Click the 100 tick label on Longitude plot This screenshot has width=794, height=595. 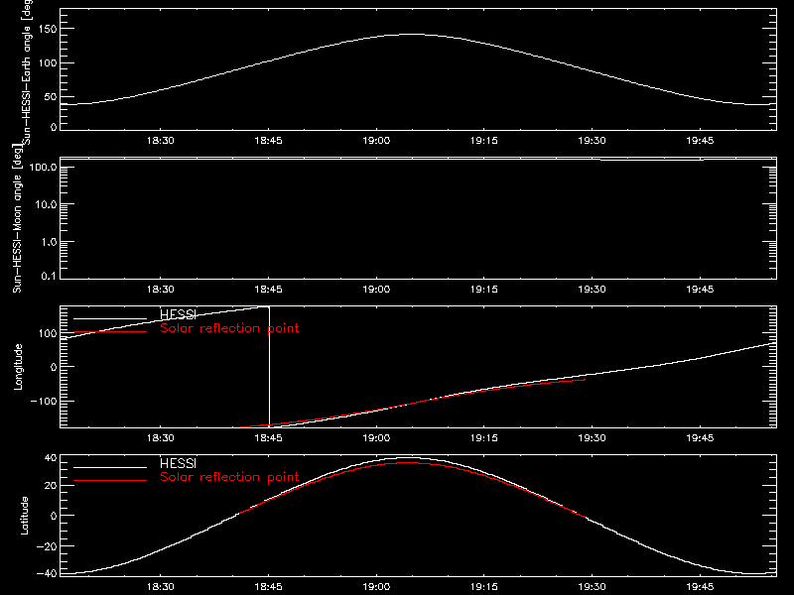(x=48, y=333)
